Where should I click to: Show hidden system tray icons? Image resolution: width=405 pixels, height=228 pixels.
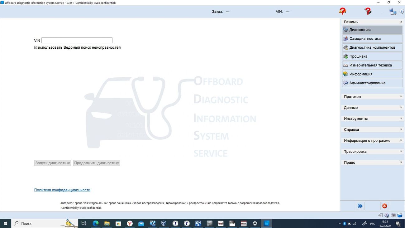coord(340,224)
